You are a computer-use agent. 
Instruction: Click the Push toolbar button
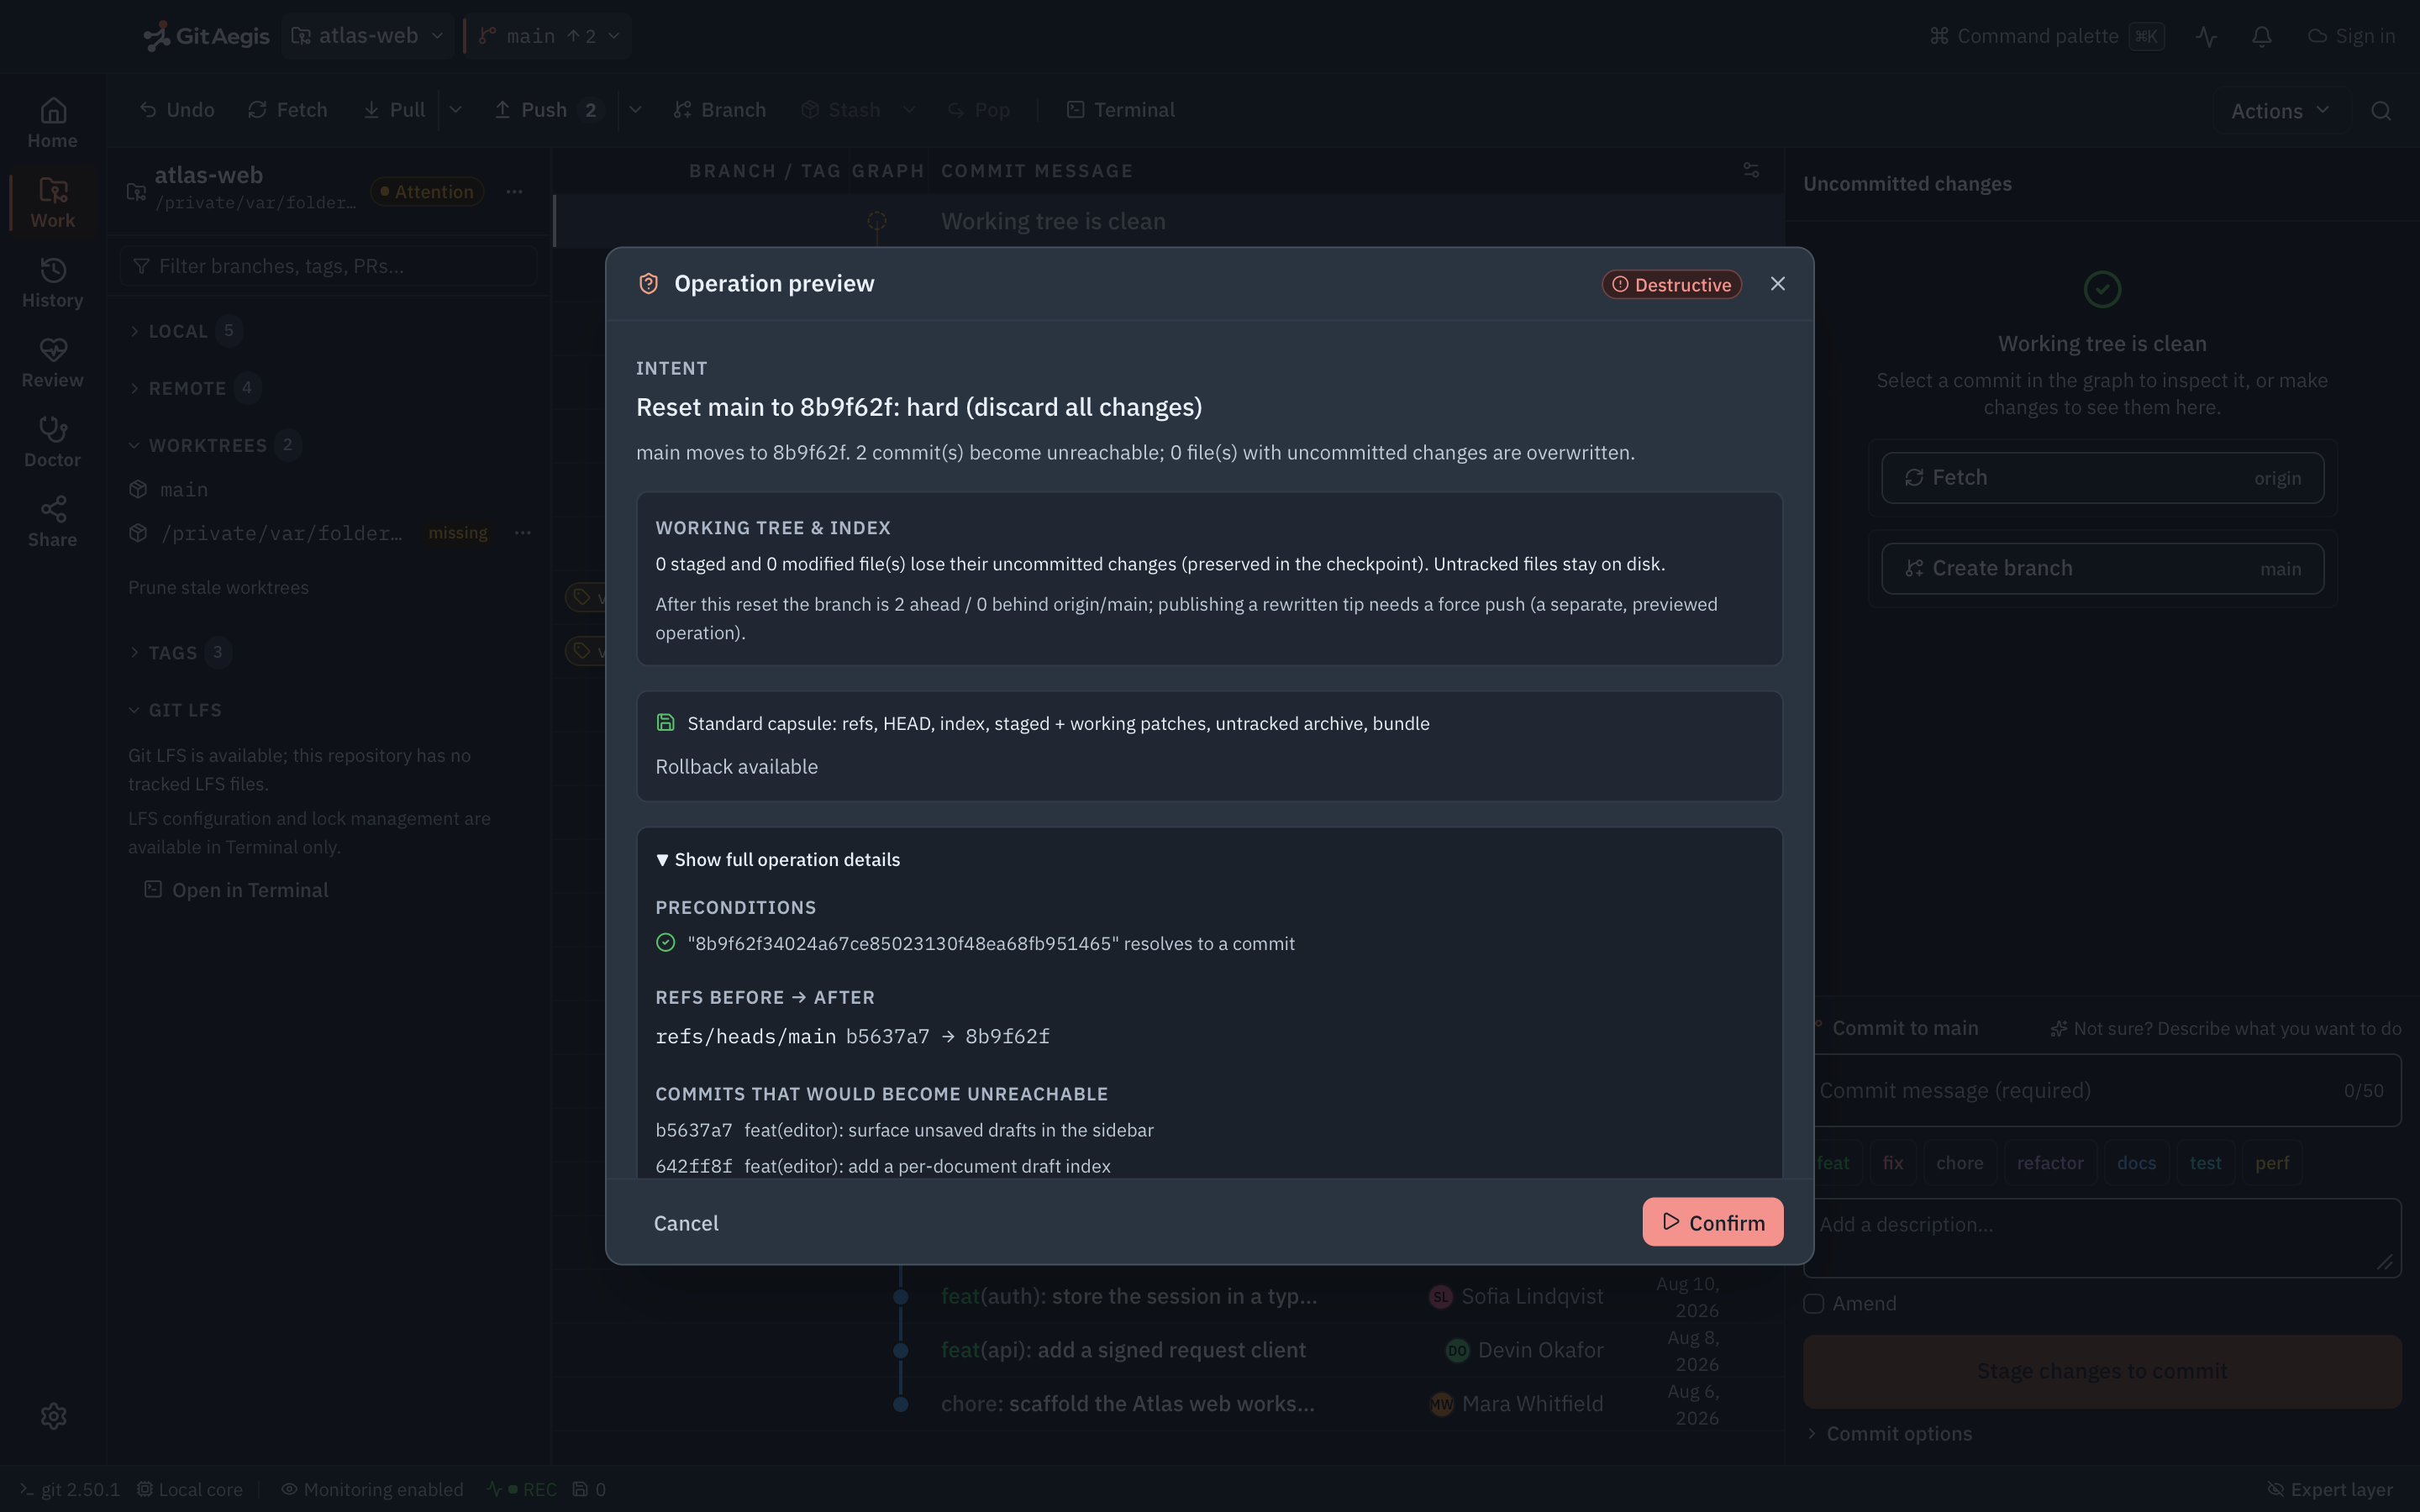tap(549, 110)
